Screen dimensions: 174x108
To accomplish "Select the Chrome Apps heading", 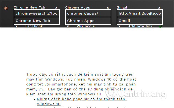I will tap(78, 7).
